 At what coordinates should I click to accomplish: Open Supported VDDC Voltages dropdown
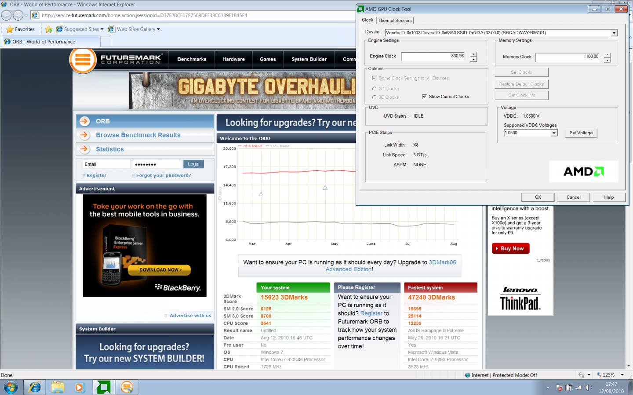pyautogui.click(x=554, y=133)
